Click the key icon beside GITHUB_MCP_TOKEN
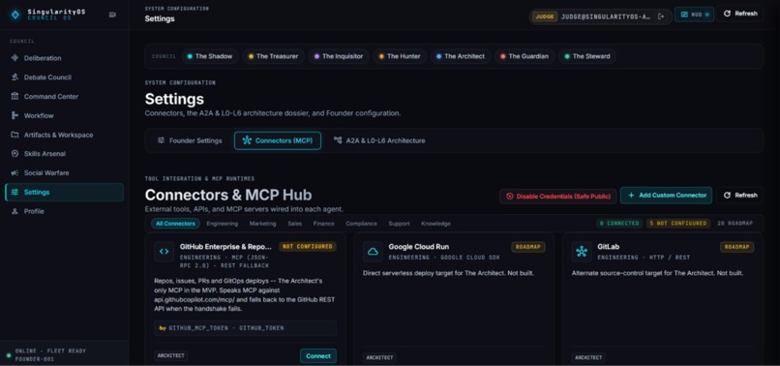Screen dimensions: 780x366 (x=162, y=328)
